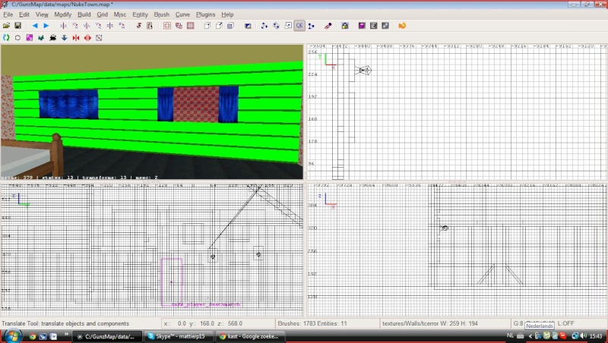This screenshot has width=608, height=343.
Task: Enable Select Edges component mode
Action: pos(219,26)
